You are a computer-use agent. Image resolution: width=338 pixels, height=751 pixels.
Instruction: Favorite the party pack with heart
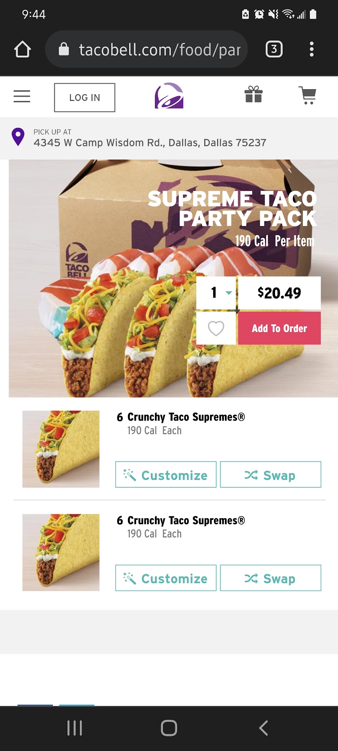pyautogui.click(x=216, y=328)
